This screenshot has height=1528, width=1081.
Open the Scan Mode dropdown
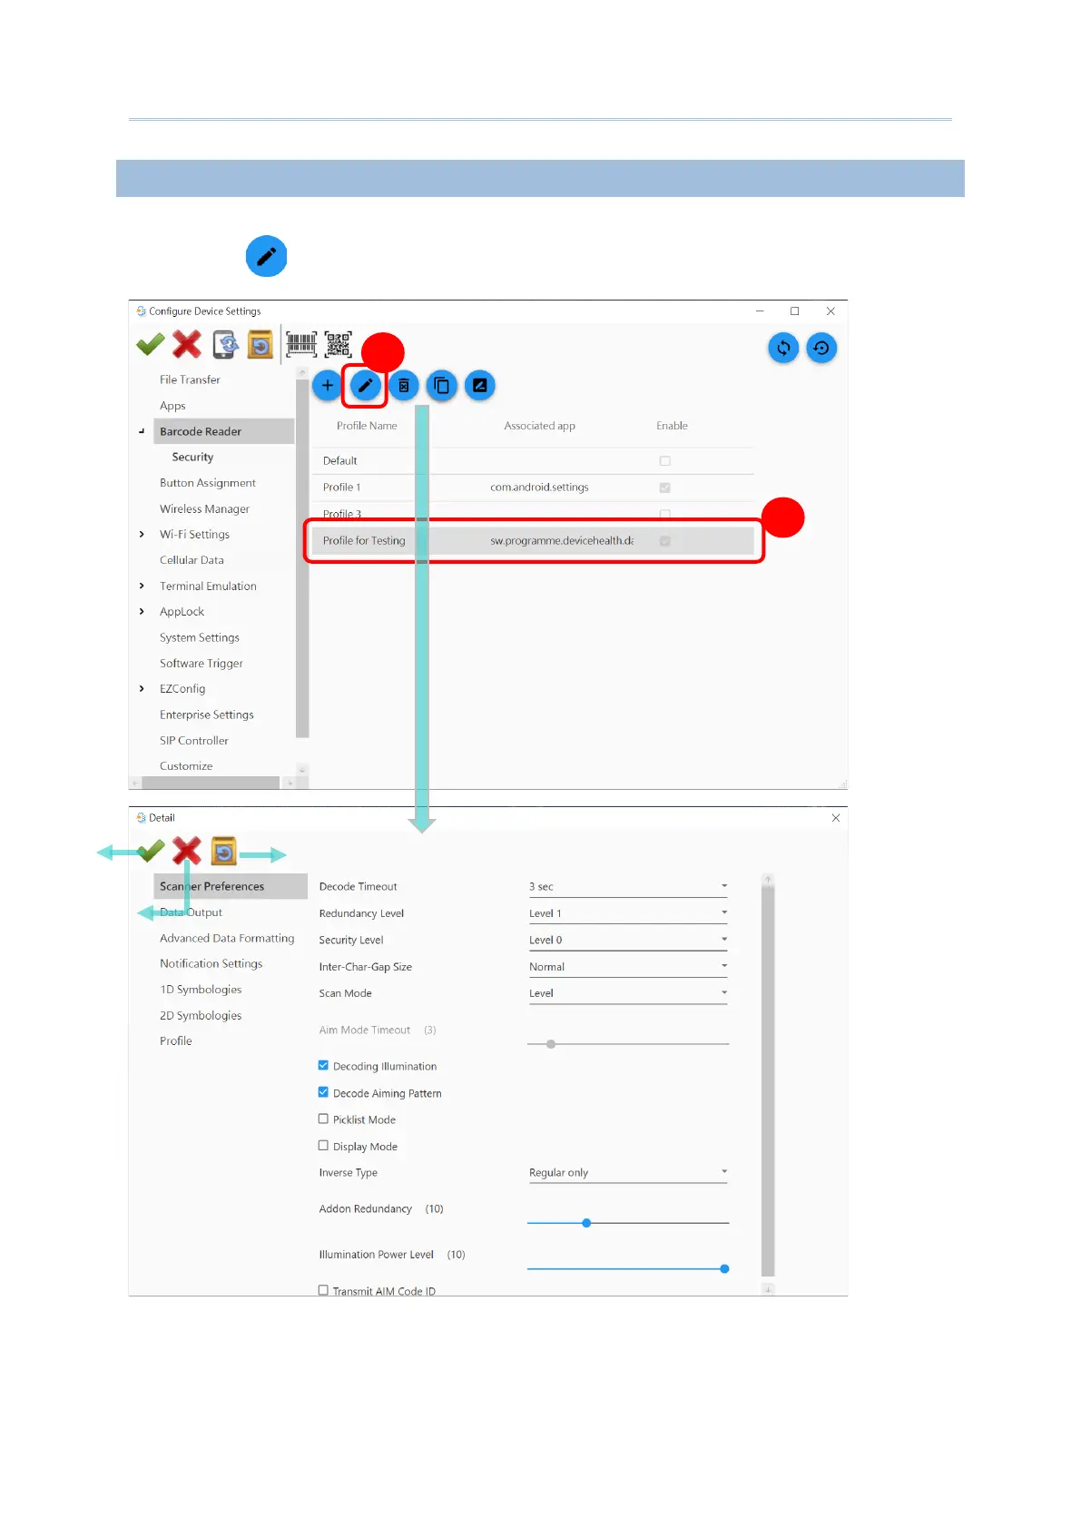pos(628,993)
